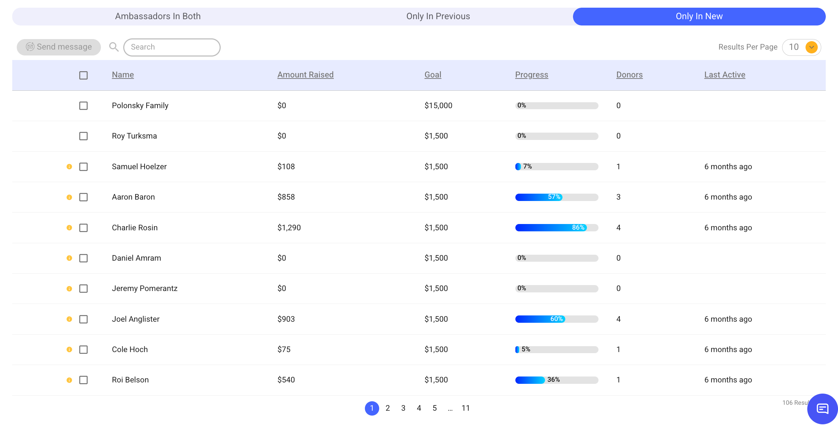This screenshot has height=425, width=838.
Task: Click the search magnifier icon
Action: pyautogui.click(x=114, y=47)
